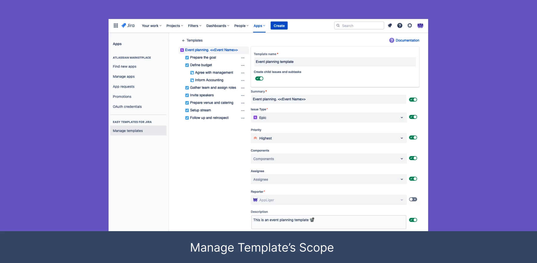Open the notifications icon

pyautogui.click(x=390, y=26)
